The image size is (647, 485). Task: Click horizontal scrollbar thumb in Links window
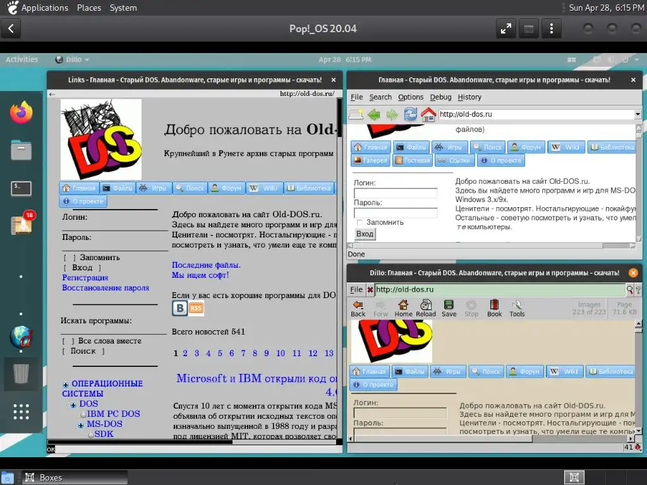(x=140, y=441)
